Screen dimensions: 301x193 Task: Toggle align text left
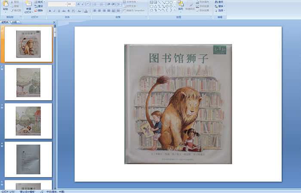click(95, 11)
